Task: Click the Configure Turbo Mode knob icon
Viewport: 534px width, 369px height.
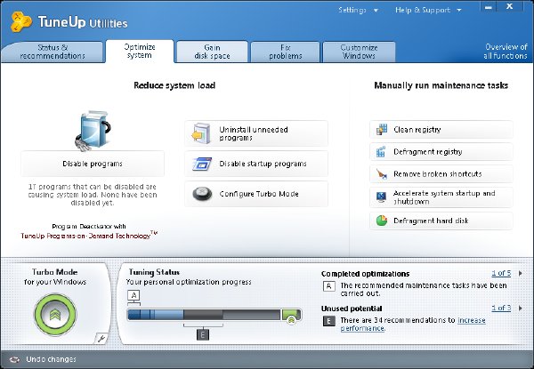Action: (202, 194)
